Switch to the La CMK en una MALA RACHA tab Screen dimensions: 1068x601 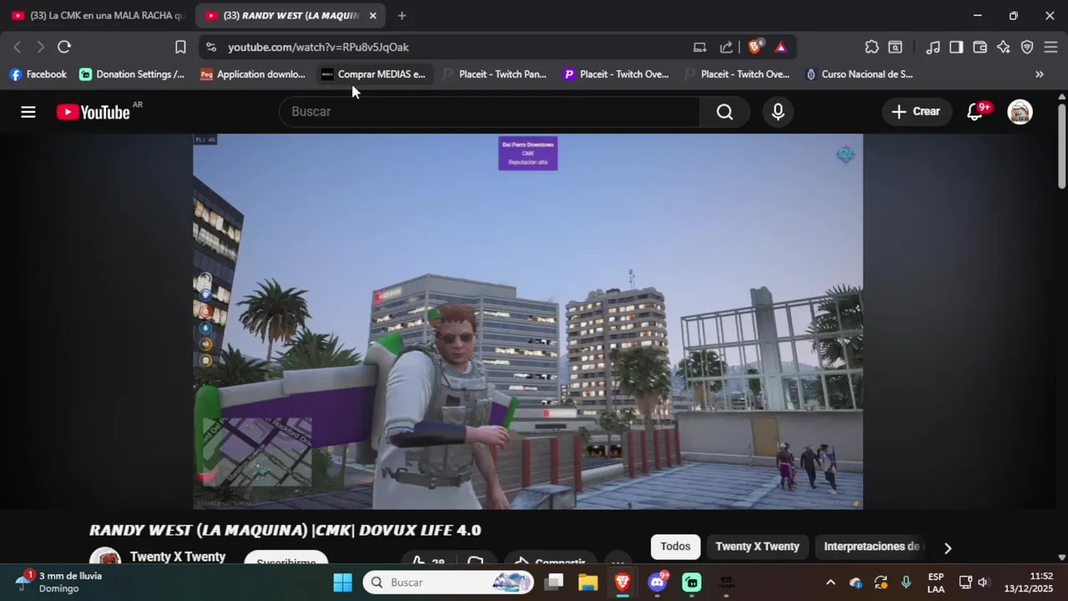[98, 16]
